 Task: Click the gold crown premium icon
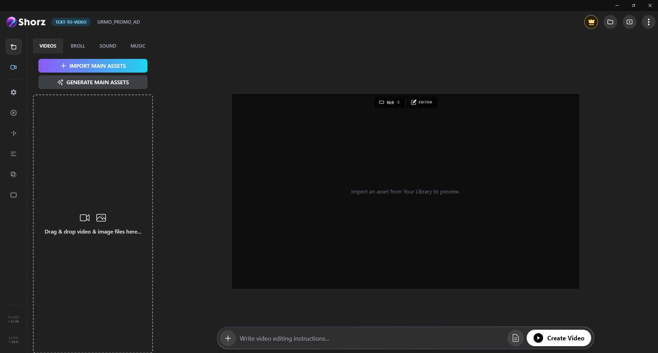tap(591, 22)
